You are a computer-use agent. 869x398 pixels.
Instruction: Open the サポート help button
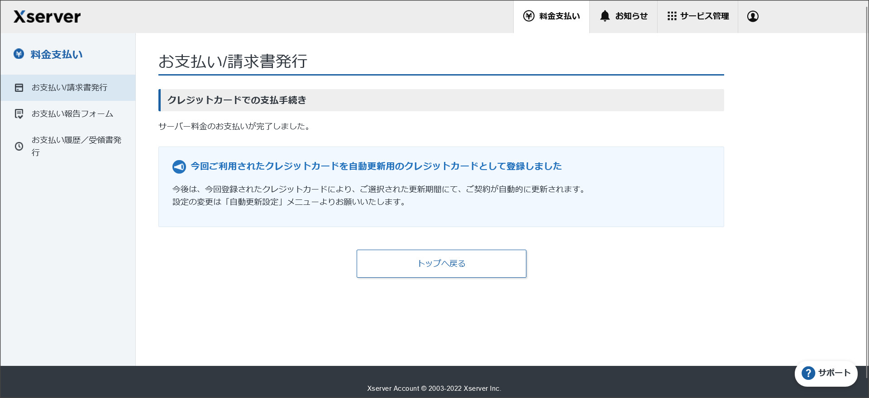[826, 373]
